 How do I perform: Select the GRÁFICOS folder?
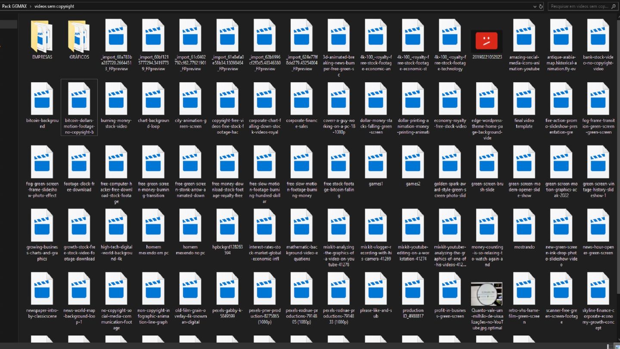[79, 40]
